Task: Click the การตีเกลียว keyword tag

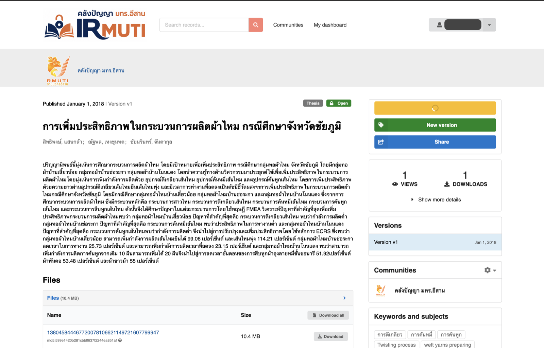Action: [x=390, y=335]
